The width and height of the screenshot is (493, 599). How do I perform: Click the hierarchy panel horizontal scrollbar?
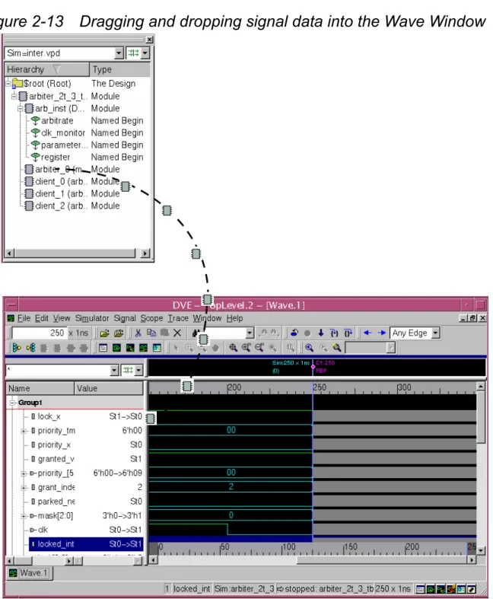point(75,253)
